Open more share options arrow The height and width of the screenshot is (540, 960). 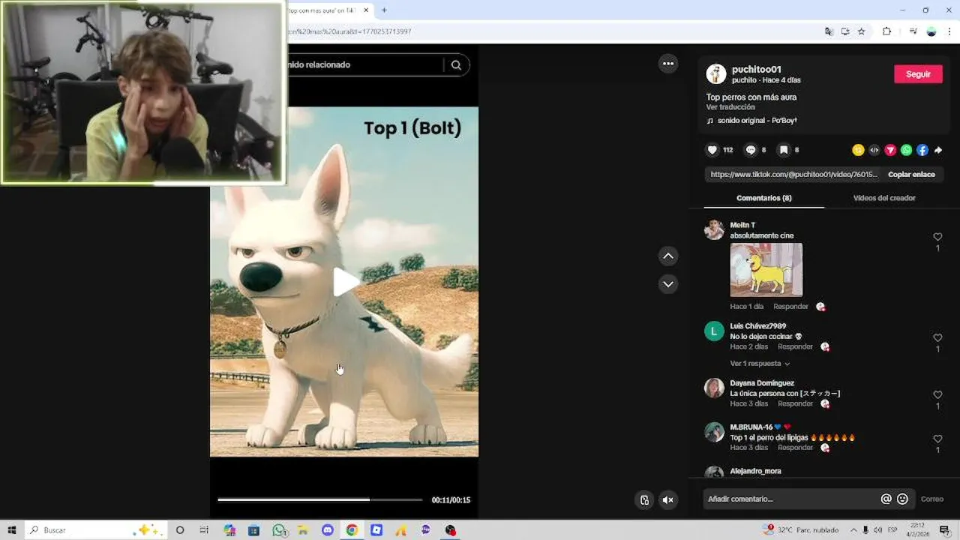click(937, 150)
